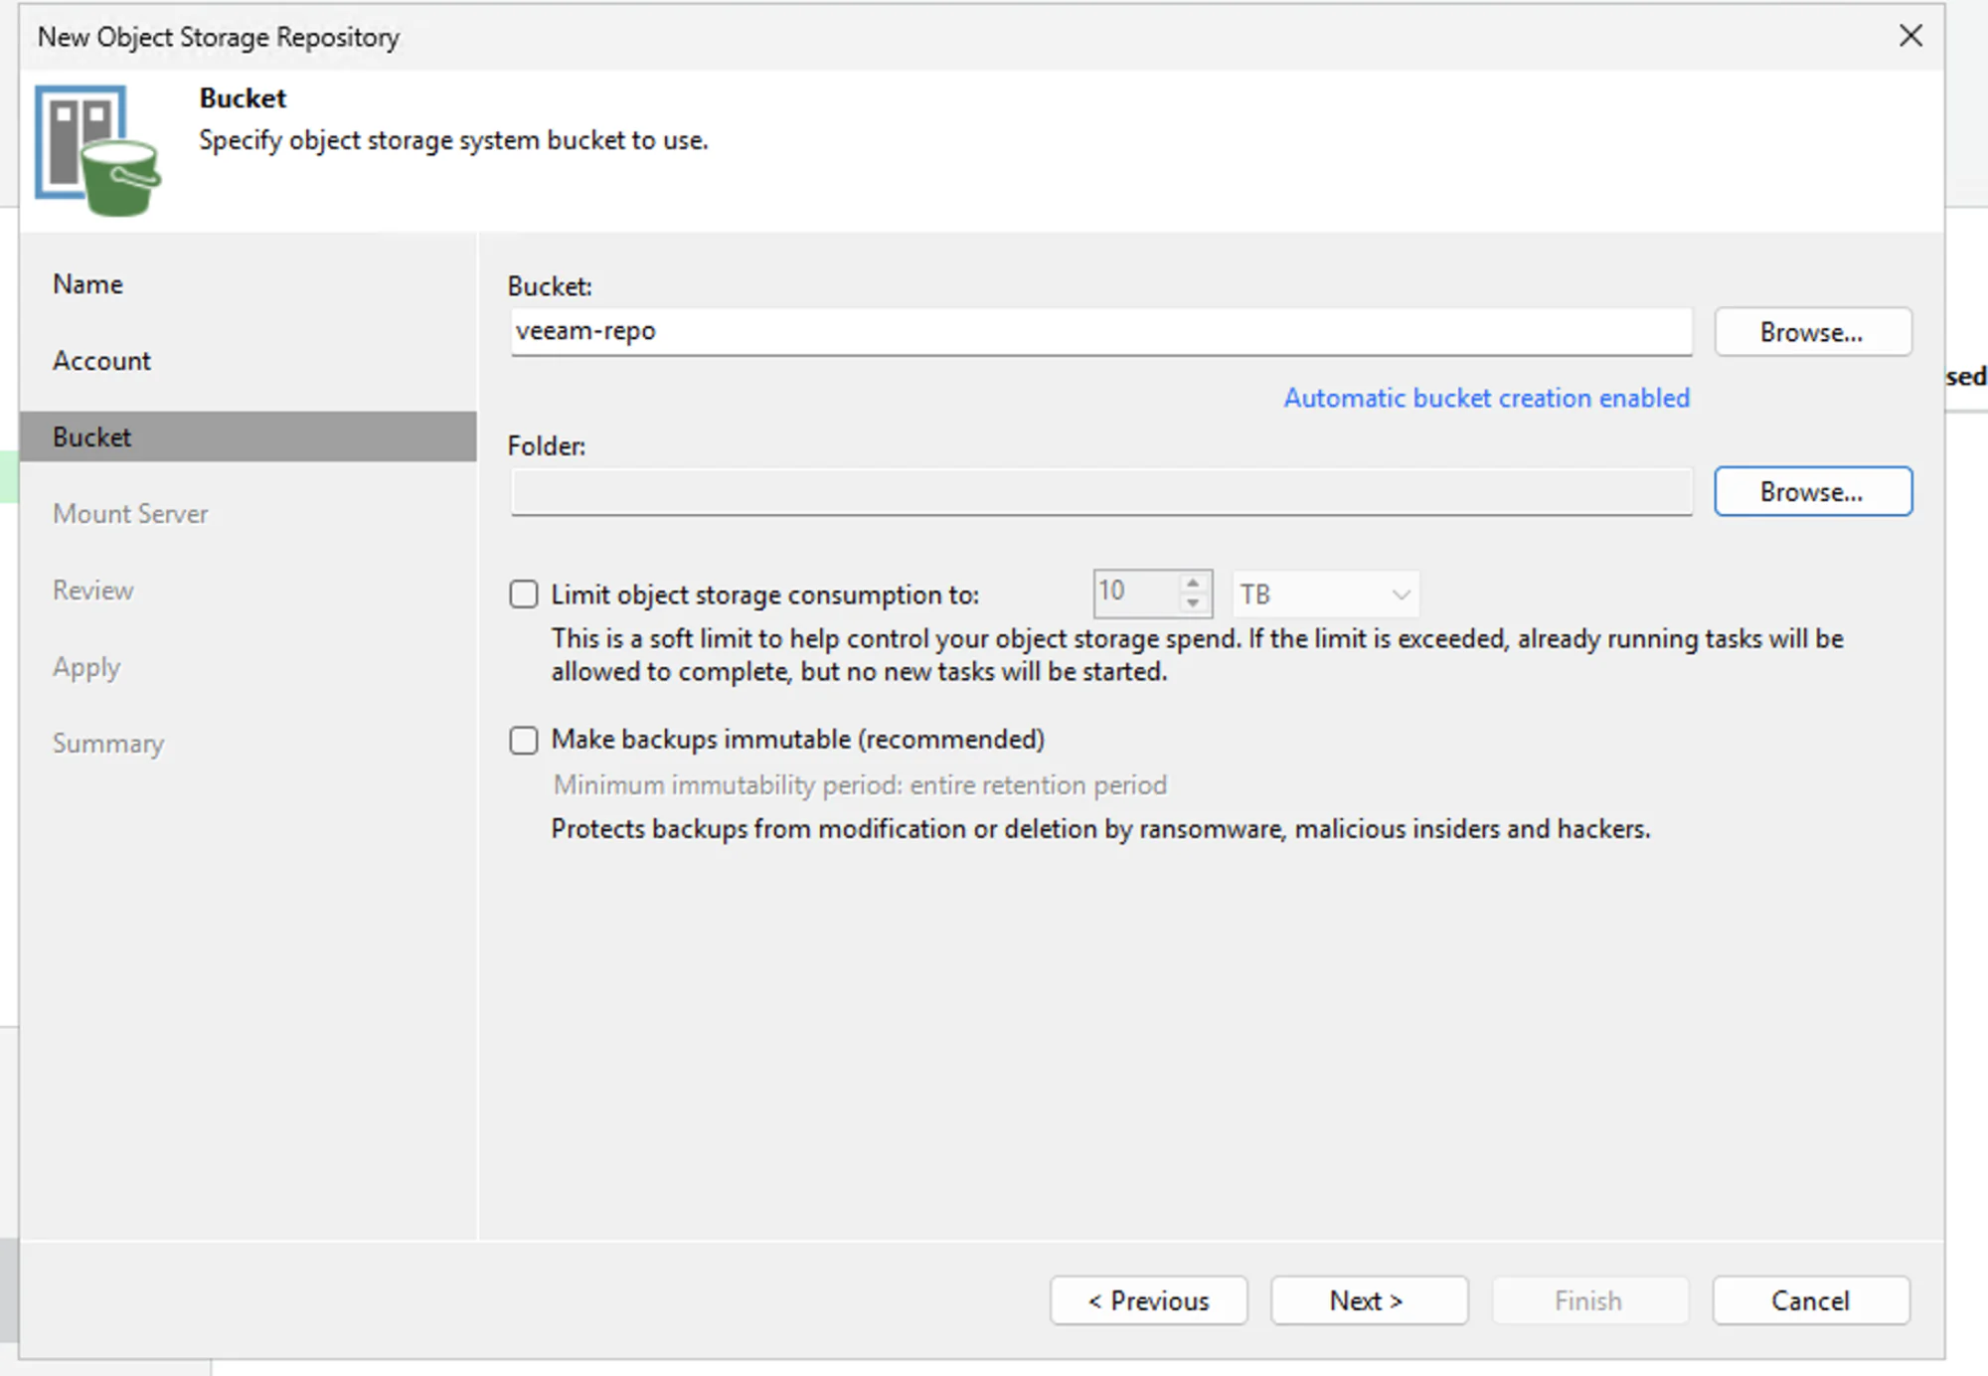This screenshot has height=1376, width=1988.
Task: Click Browse button next to Folder field
Action: pos(1812,492)
